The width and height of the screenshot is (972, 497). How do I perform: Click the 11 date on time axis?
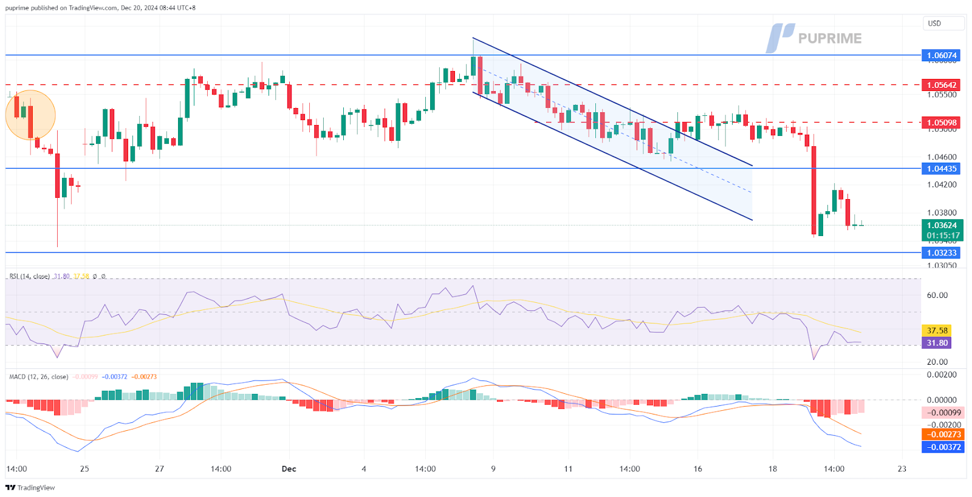click(x=568, y=469)
